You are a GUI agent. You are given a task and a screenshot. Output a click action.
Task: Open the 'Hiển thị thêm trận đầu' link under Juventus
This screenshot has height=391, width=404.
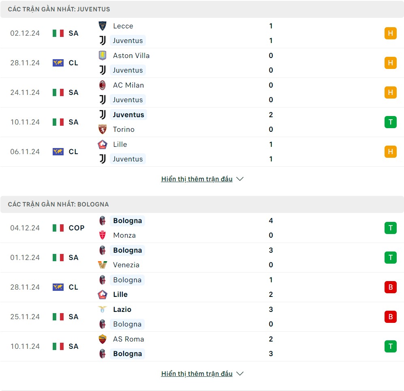pyautogui.click(x=197, y=179)
